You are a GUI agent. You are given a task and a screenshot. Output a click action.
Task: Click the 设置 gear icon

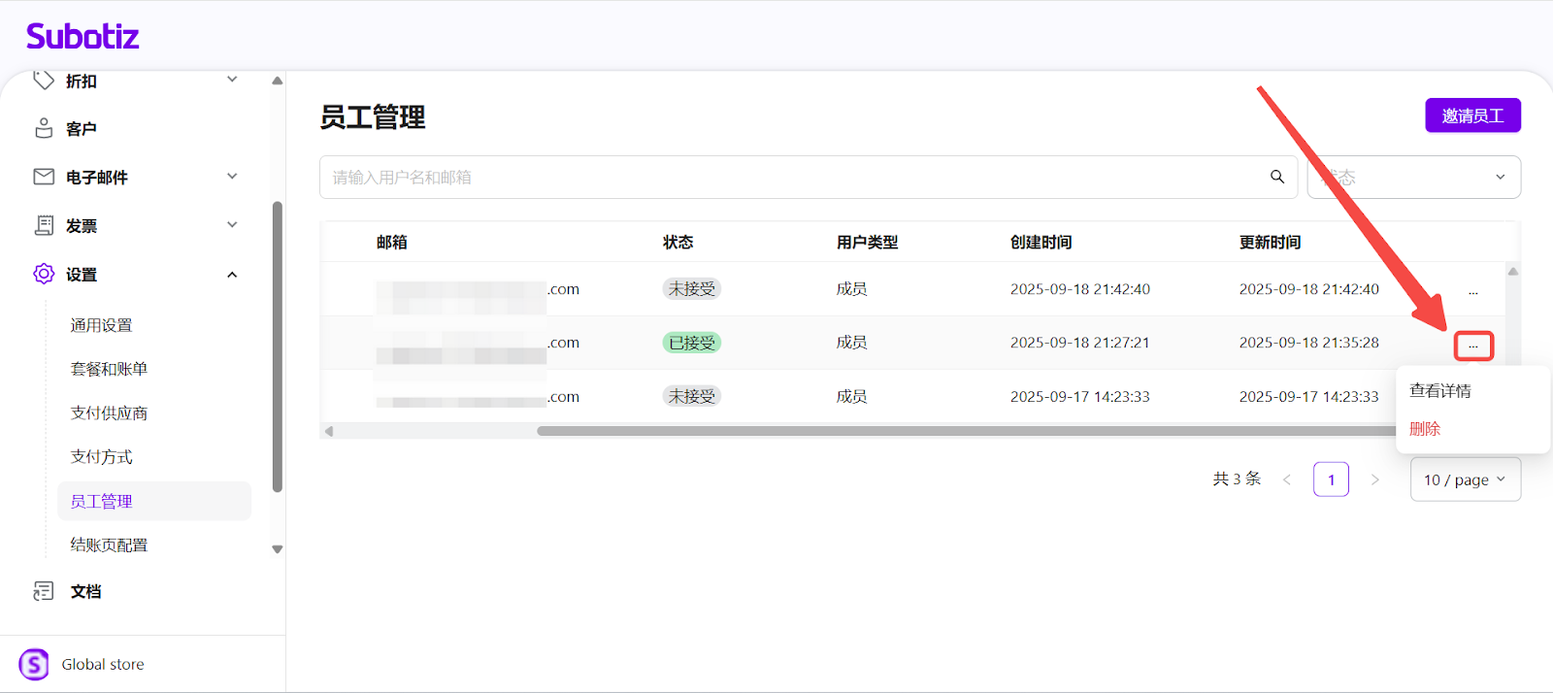coord(44,274)
